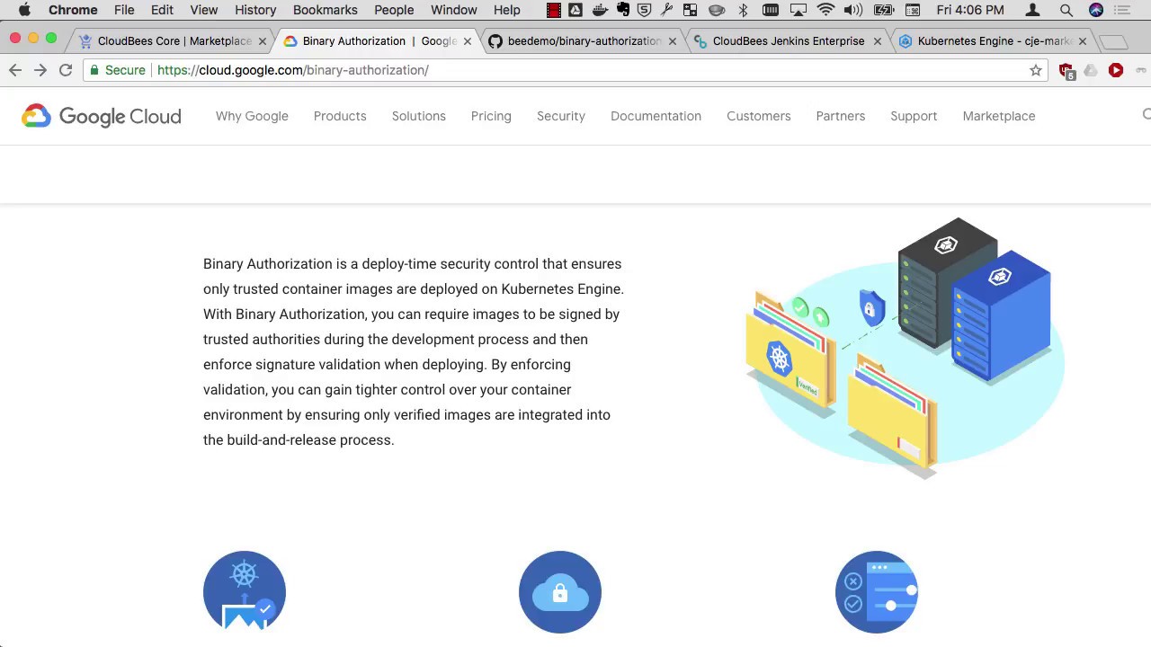Click the policy sliders feature icon
This screenshot has width=1151, height=647.
point(877,592)
